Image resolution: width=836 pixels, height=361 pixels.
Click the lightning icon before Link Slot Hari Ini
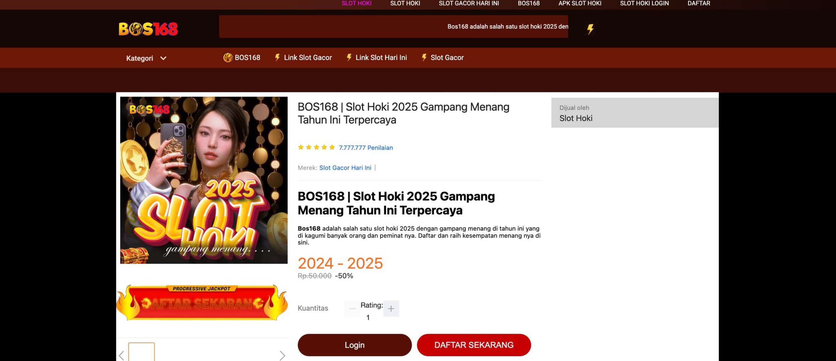[349, 57]
